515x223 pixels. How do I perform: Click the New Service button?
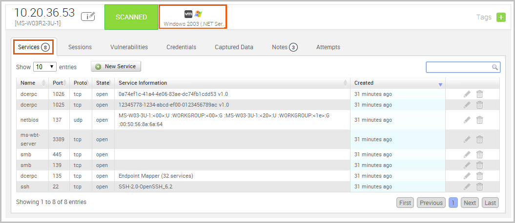pyautogui.click(x=116, y=66)
